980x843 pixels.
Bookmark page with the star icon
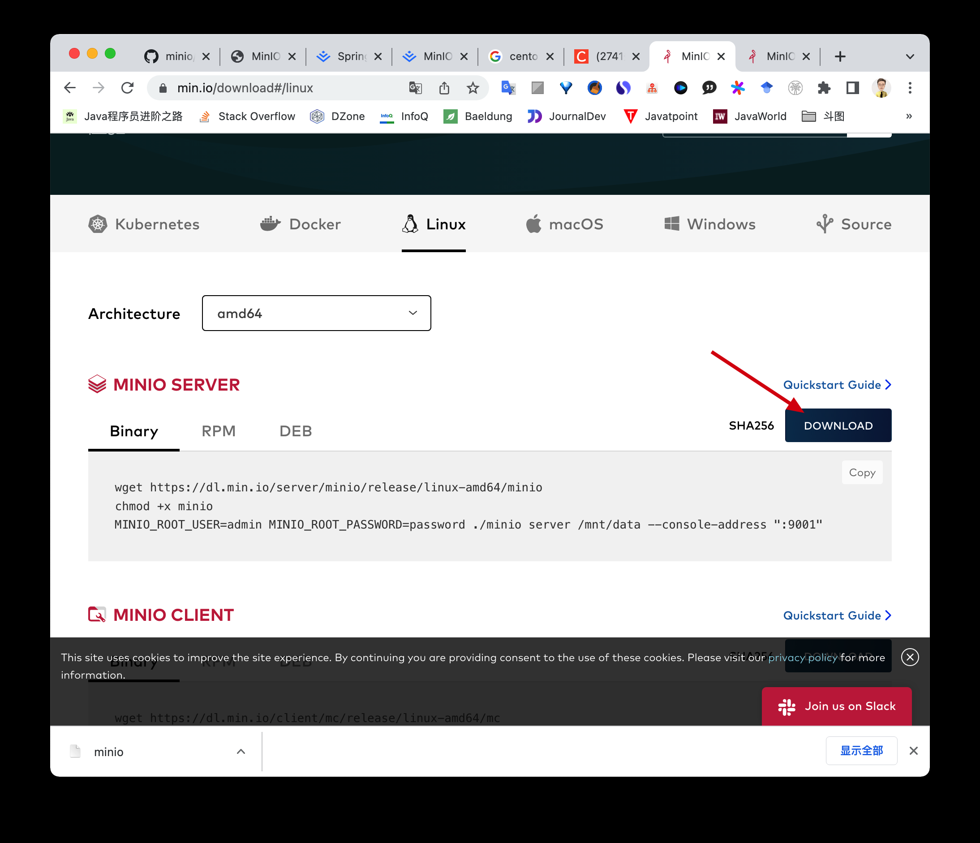coord(473,88)
